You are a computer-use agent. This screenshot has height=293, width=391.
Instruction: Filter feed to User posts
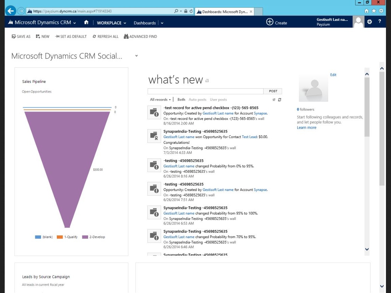tap(218, 100)
